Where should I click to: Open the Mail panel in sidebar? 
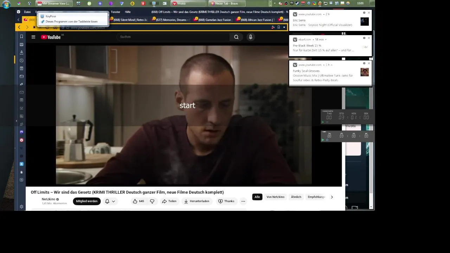pyautogui.click(x=21, y=92)
